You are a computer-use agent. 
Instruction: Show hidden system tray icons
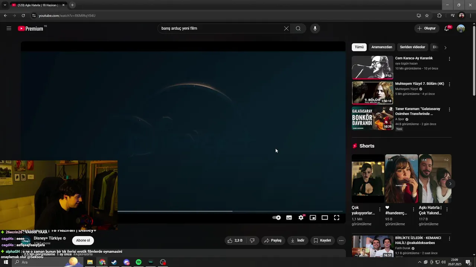click(x=420, y=262)
